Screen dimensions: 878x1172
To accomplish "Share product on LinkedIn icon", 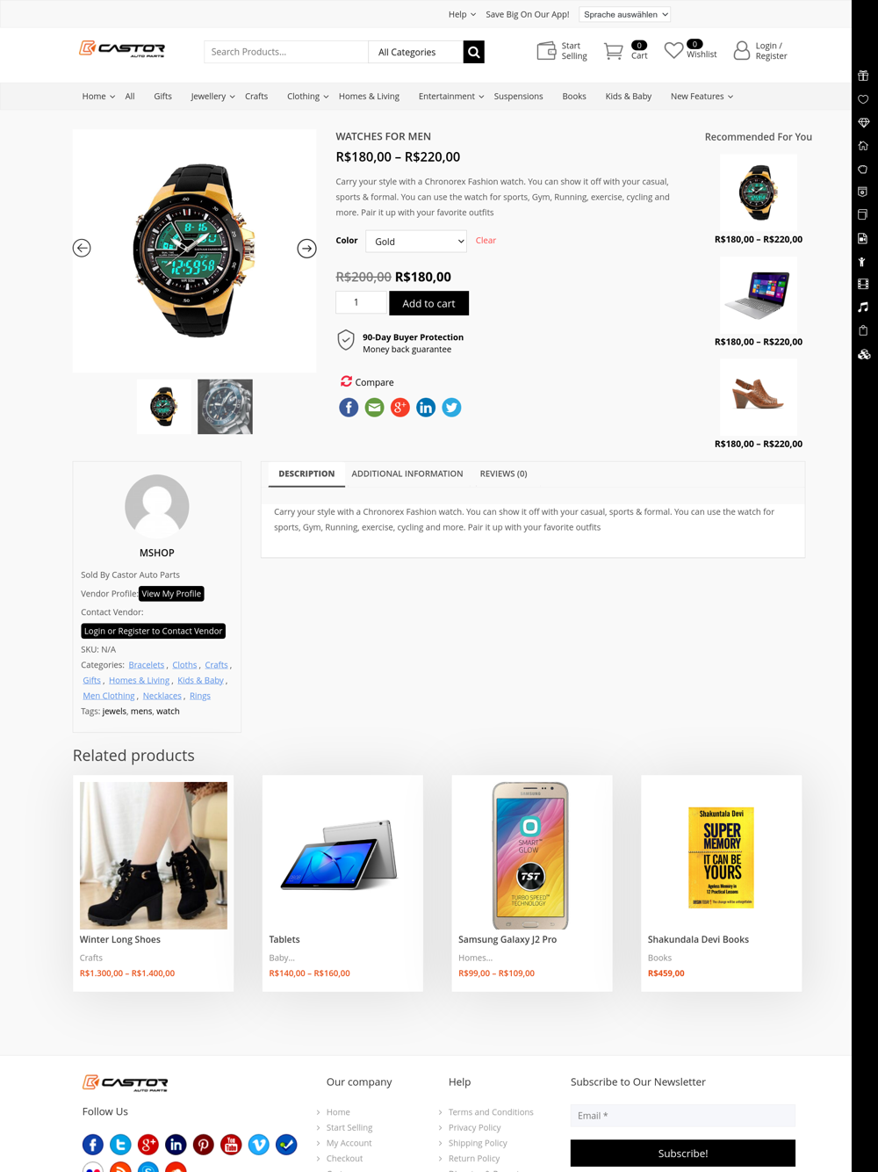I will (x=426, y=408).
